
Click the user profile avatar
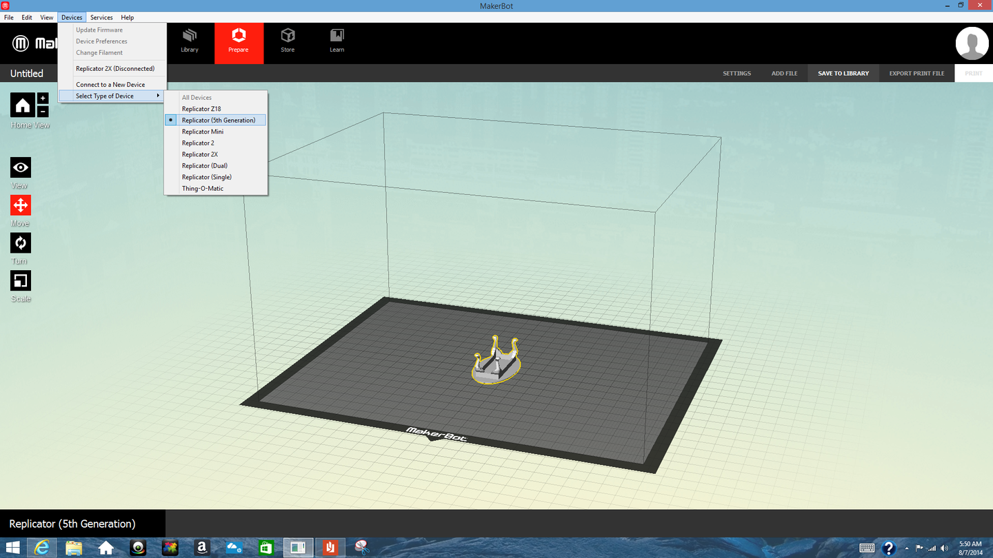tap(972, 43)
